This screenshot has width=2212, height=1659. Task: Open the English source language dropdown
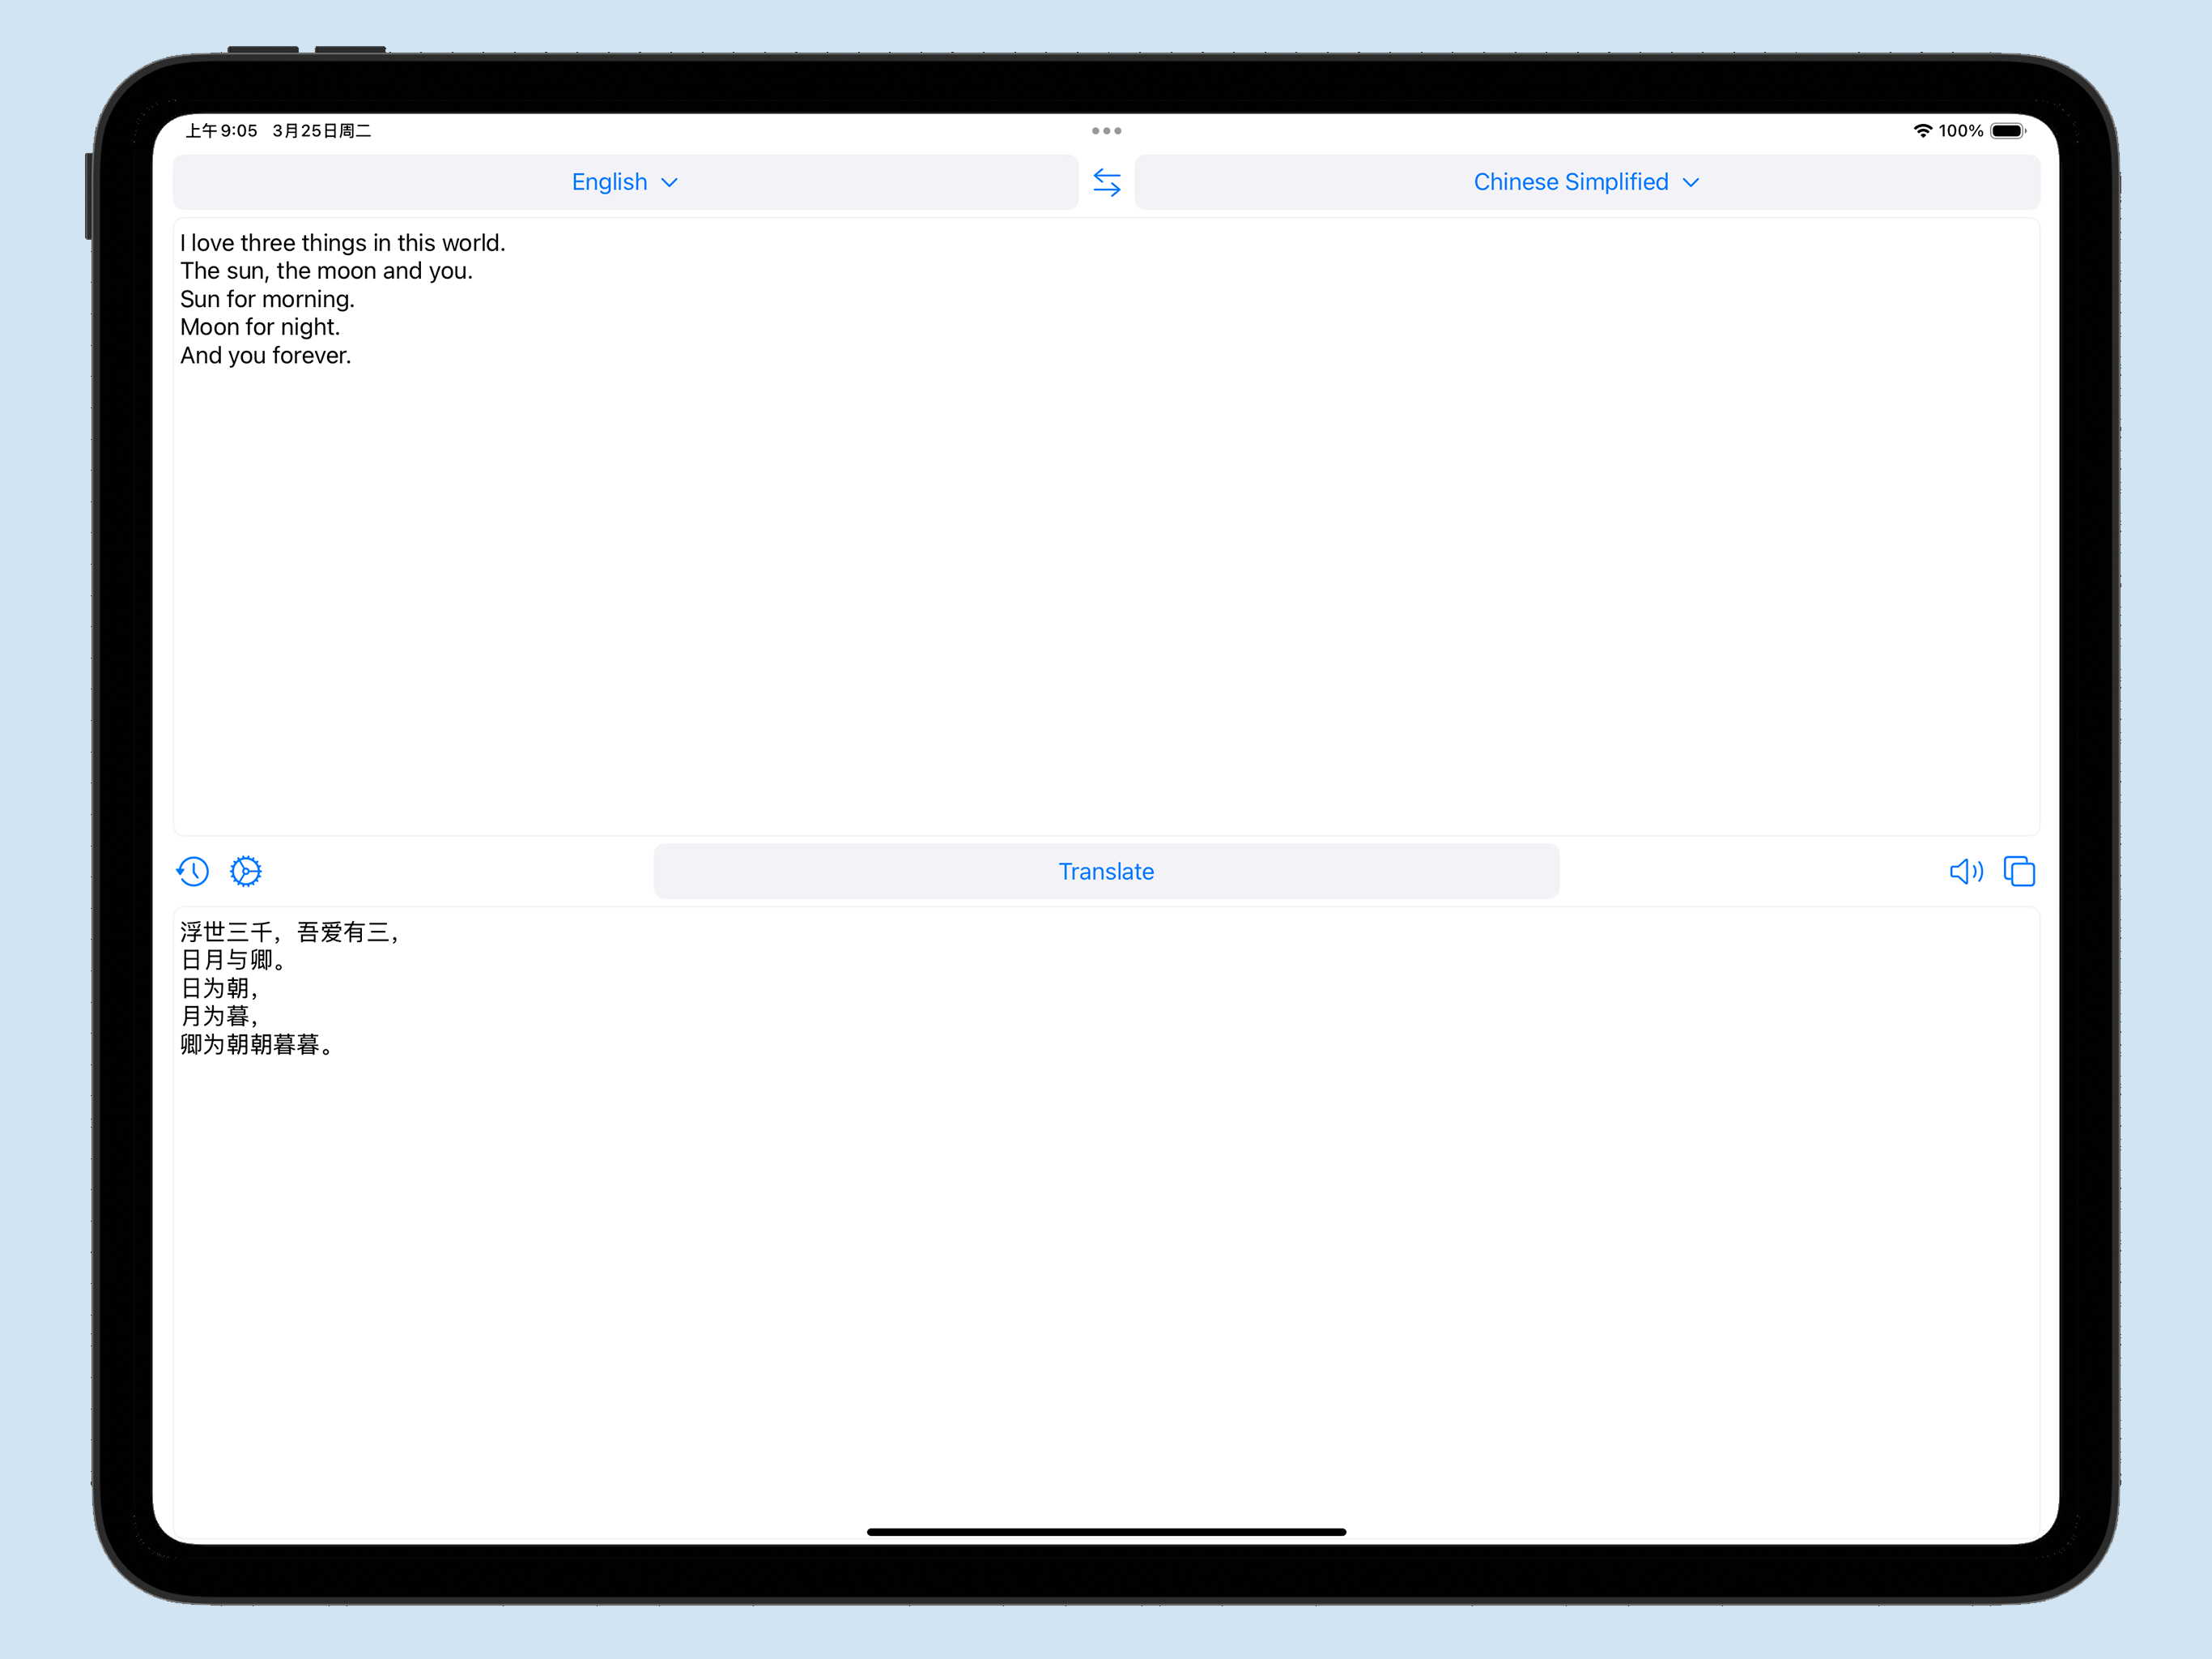pos(625,182)
